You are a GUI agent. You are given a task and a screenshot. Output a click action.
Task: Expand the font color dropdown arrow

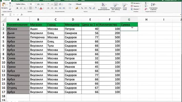click(x=44, y=8)
